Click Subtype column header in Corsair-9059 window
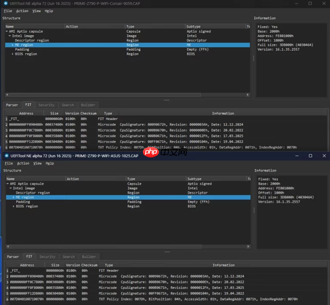The width and height of the screenshot is (330, 305). click(194, 26)
